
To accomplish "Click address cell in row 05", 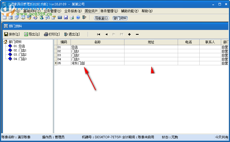I will tap(151, 63).
